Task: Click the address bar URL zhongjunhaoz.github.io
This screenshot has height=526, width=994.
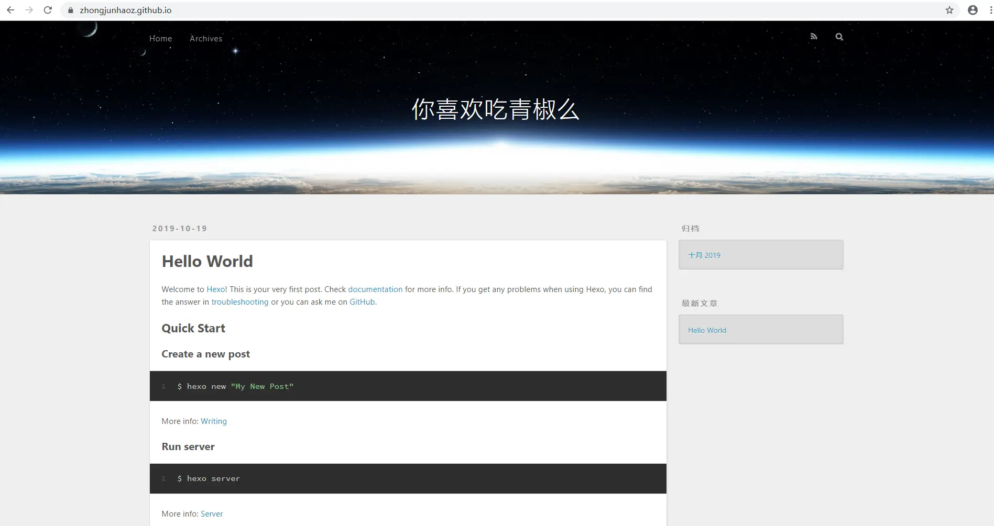Action: click(x=126, y=10)
